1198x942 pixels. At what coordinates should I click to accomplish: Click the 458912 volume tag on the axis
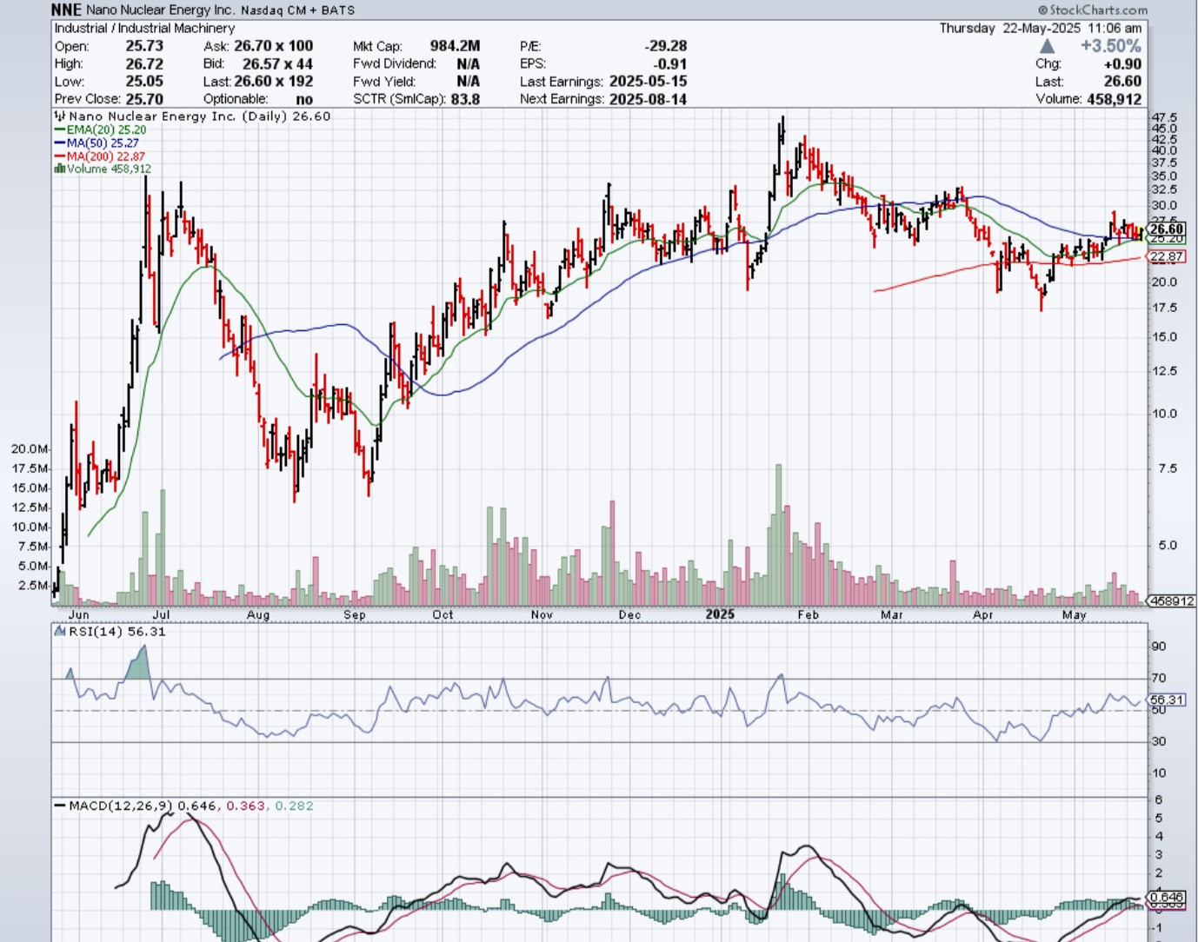1172,600
